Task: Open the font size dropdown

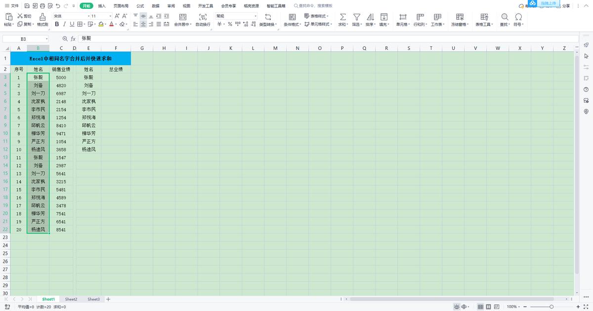Action: click(x=110, y=16)
